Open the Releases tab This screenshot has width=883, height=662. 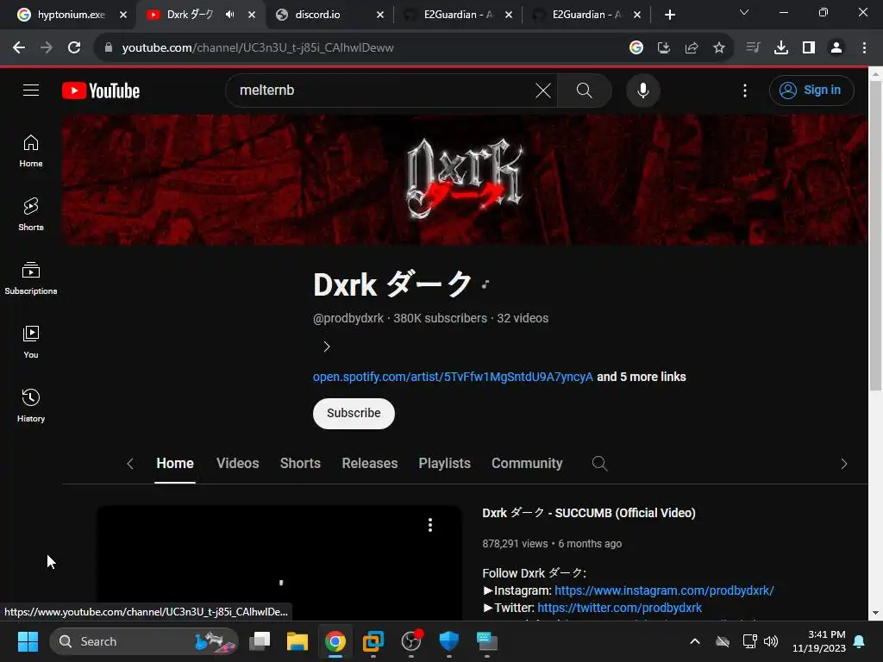[369, 463]
